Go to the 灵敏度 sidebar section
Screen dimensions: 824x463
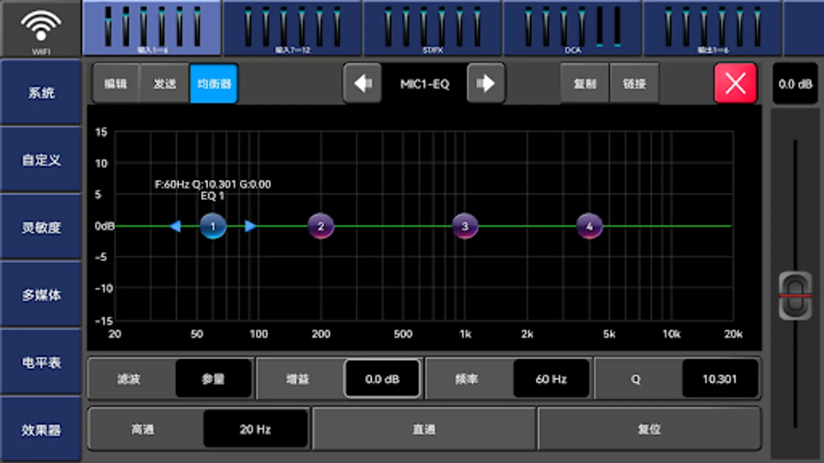click(x=41, y=227)
